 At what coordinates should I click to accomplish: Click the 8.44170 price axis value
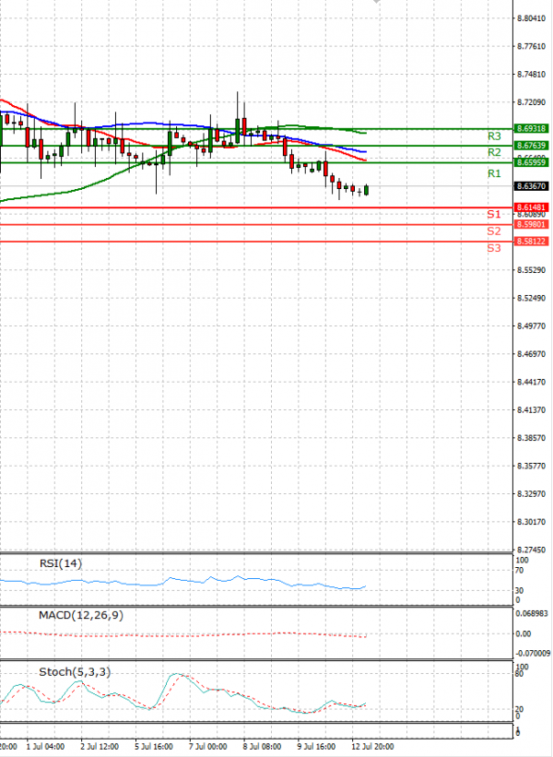[531, 382]
